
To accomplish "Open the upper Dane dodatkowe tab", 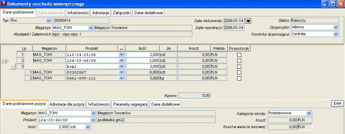I will (149, 13).
